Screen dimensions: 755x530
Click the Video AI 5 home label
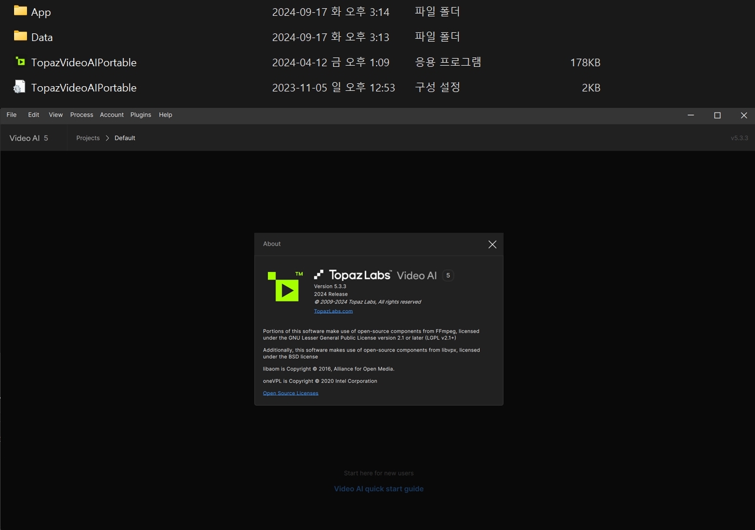click(29, 138)
